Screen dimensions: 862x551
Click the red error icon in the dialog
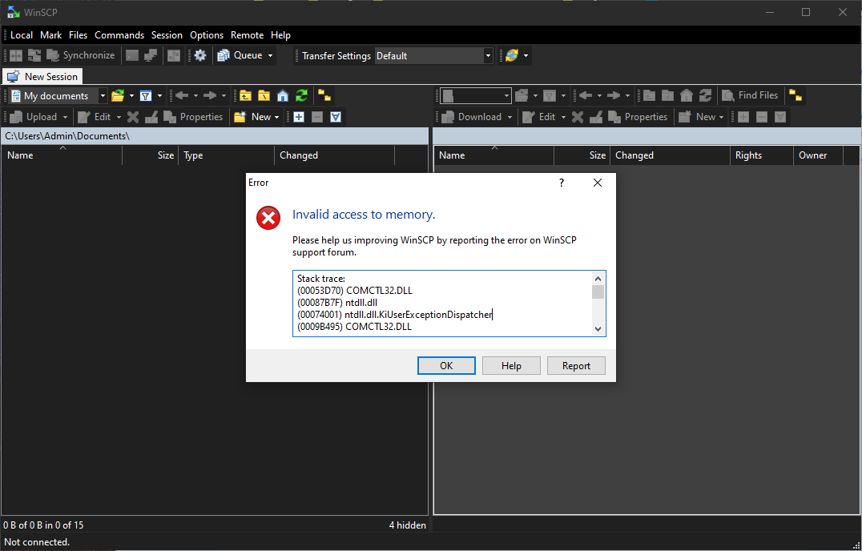268,218
